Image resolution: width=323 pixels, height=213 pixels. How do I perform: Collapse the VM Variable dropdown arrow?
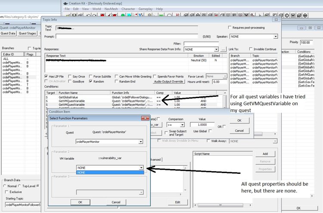(x=141, y=168)
